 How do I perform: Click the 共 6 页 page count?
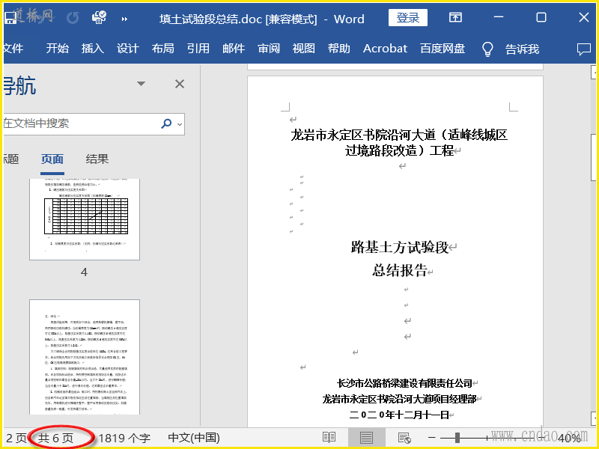pyautogui.click(x=55, y=438)
